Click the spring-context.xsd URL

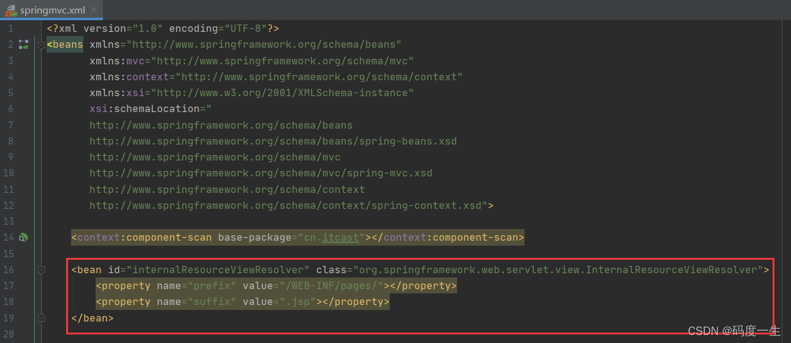point(286,205)
